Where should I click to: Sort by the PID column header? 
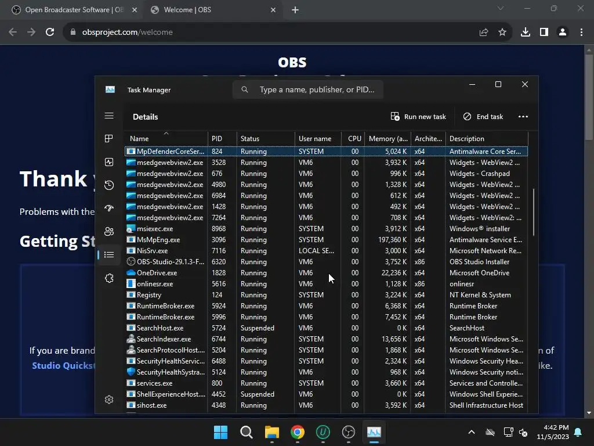tap(222, 138)
